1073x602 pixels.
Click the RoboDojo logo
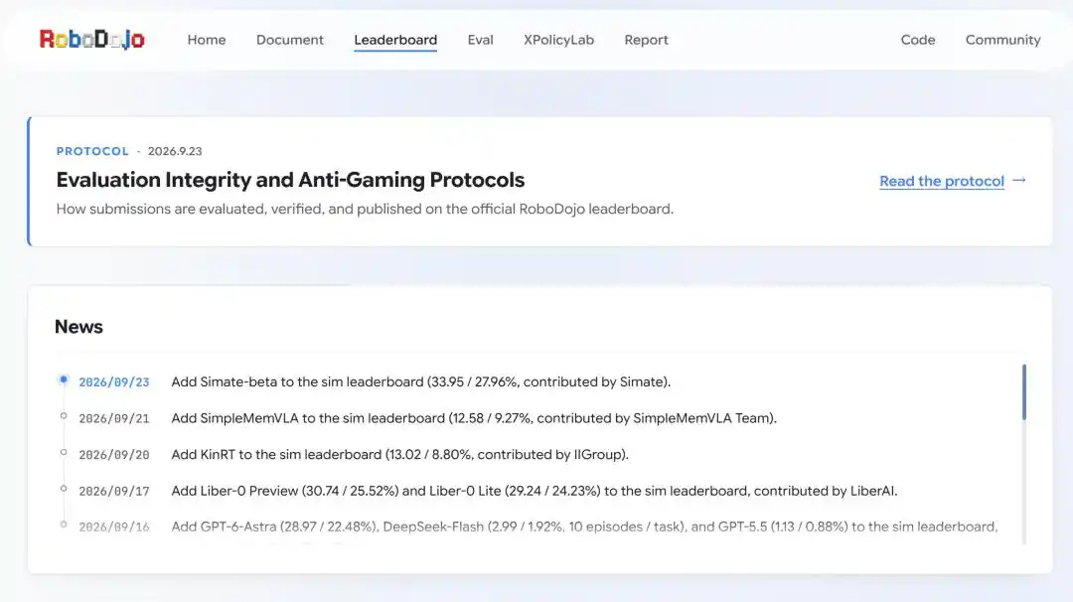[91, 40]
